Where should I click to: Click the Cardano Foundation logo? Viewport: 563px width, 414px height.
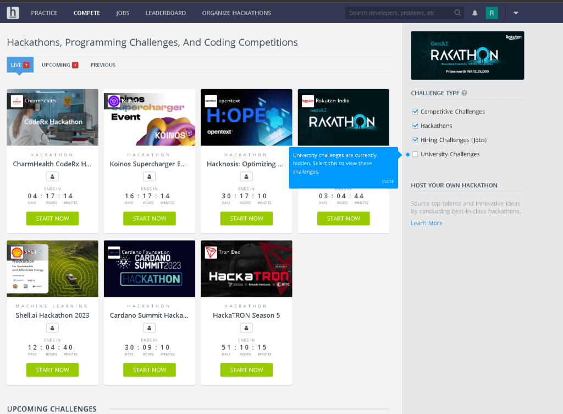pyautogui.click(x=114, y=252)
